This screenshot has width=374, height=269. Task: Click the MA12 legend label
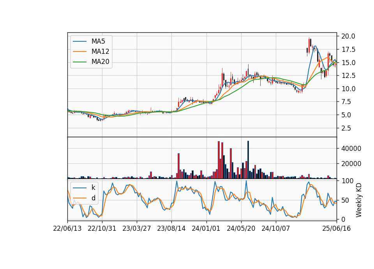[100, 51]
